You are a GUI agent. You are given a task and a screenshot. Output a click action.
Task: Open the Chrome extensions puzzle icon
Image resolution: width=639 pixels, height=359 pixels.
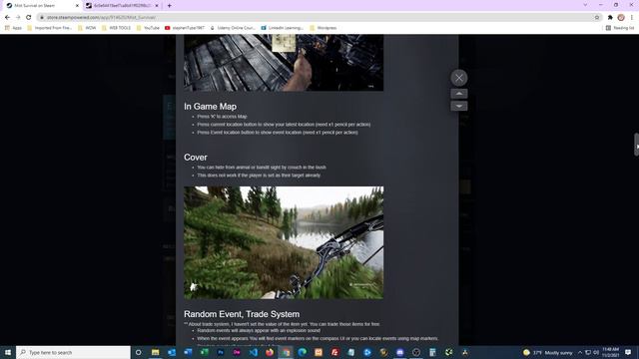(x=610, y=18)
